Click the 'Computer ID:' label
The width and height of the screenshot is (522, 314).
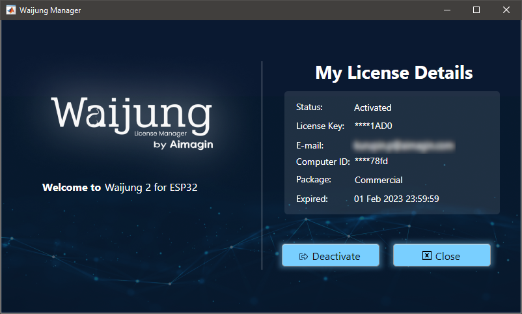323,162
